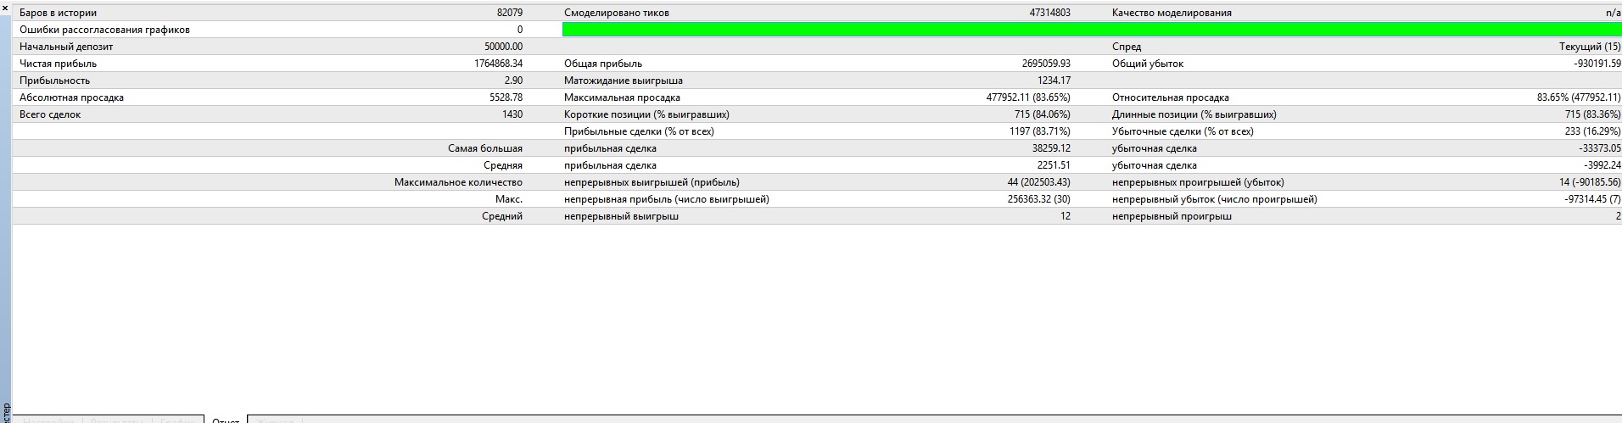Click the Макс. row label
This screenshot has width=1622, height=423.
(x=509, y=199)
